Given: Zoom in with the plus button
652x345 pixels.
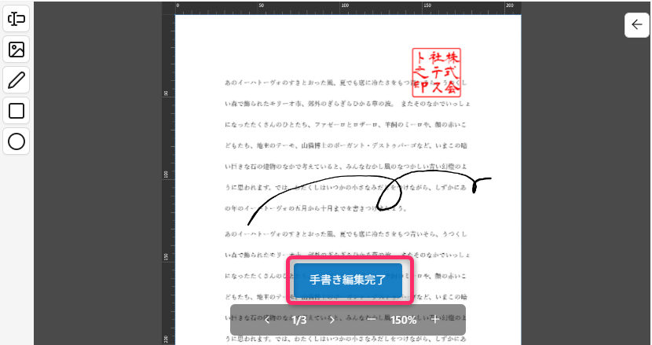Looking at the screenshot, I should 435,320.
